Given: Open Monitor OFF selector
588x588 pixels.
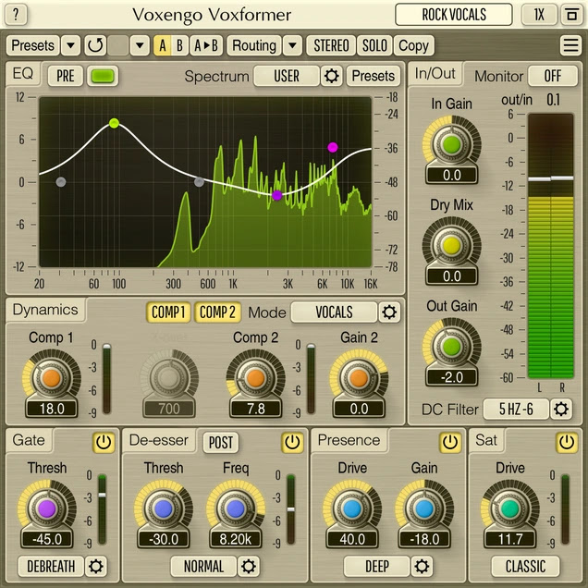Looking at the screenshot, I should [552, 76].
